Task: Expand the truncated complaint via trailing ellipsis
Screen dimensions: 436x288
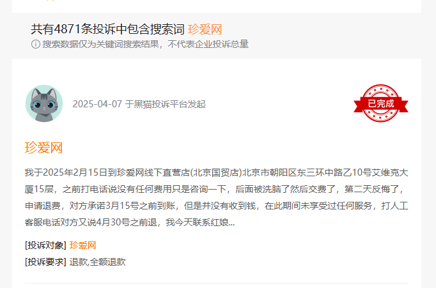Action: click(231, 223)
